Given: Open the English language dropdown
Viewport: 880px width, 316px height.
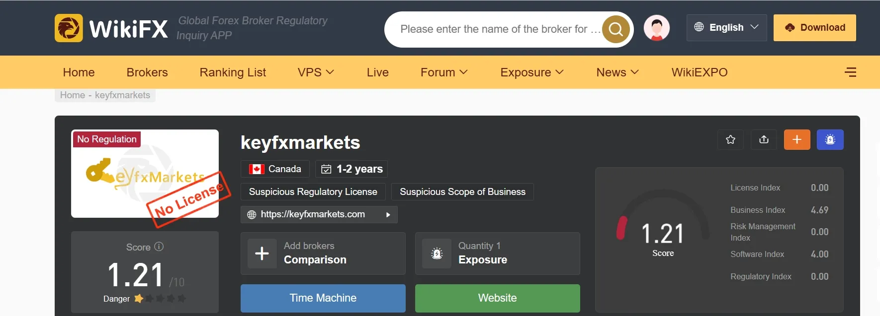Looking at the screenshot, I should click(726, 27).
